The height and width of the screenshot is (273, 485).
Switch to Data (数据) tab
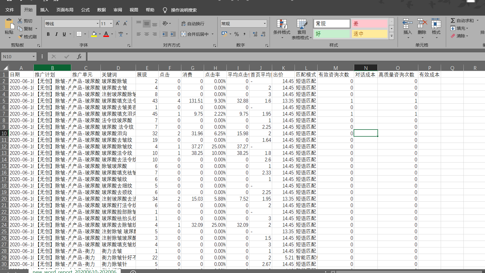102,10
